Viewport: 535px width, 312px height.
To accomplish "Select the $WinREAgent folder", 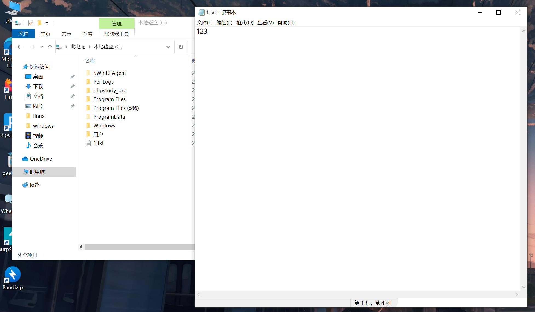I will [x=110, y=73].
